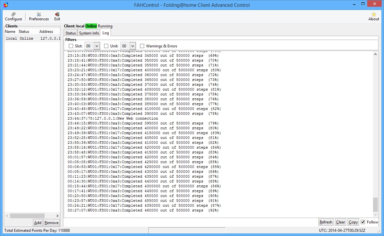Open Preferences from the toolbar
Image resolution: width=384 pixels, height=236 pixels.
39,17
